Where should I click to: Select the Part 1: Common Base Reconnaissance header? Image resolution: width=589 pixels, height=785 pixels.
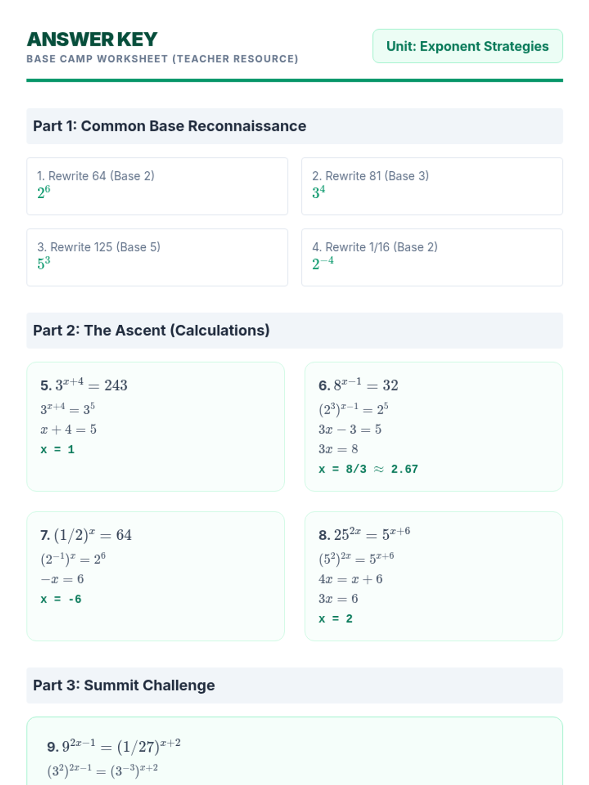click(169, 126)
